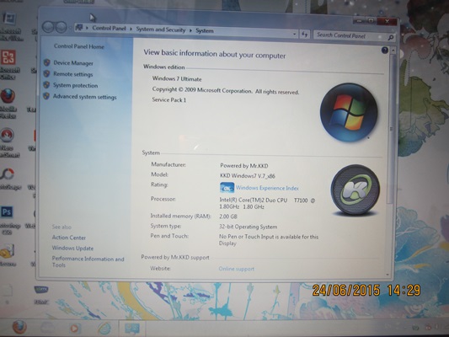Screen dimensions: 449x337
Task: Open System protection settings
Action: (x=75, y=85)
